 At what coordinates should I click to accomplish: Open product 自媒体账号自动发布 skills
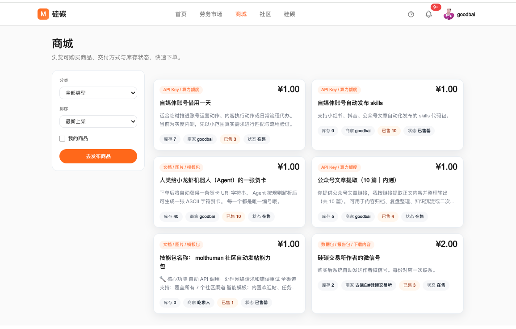pos(350,103)
